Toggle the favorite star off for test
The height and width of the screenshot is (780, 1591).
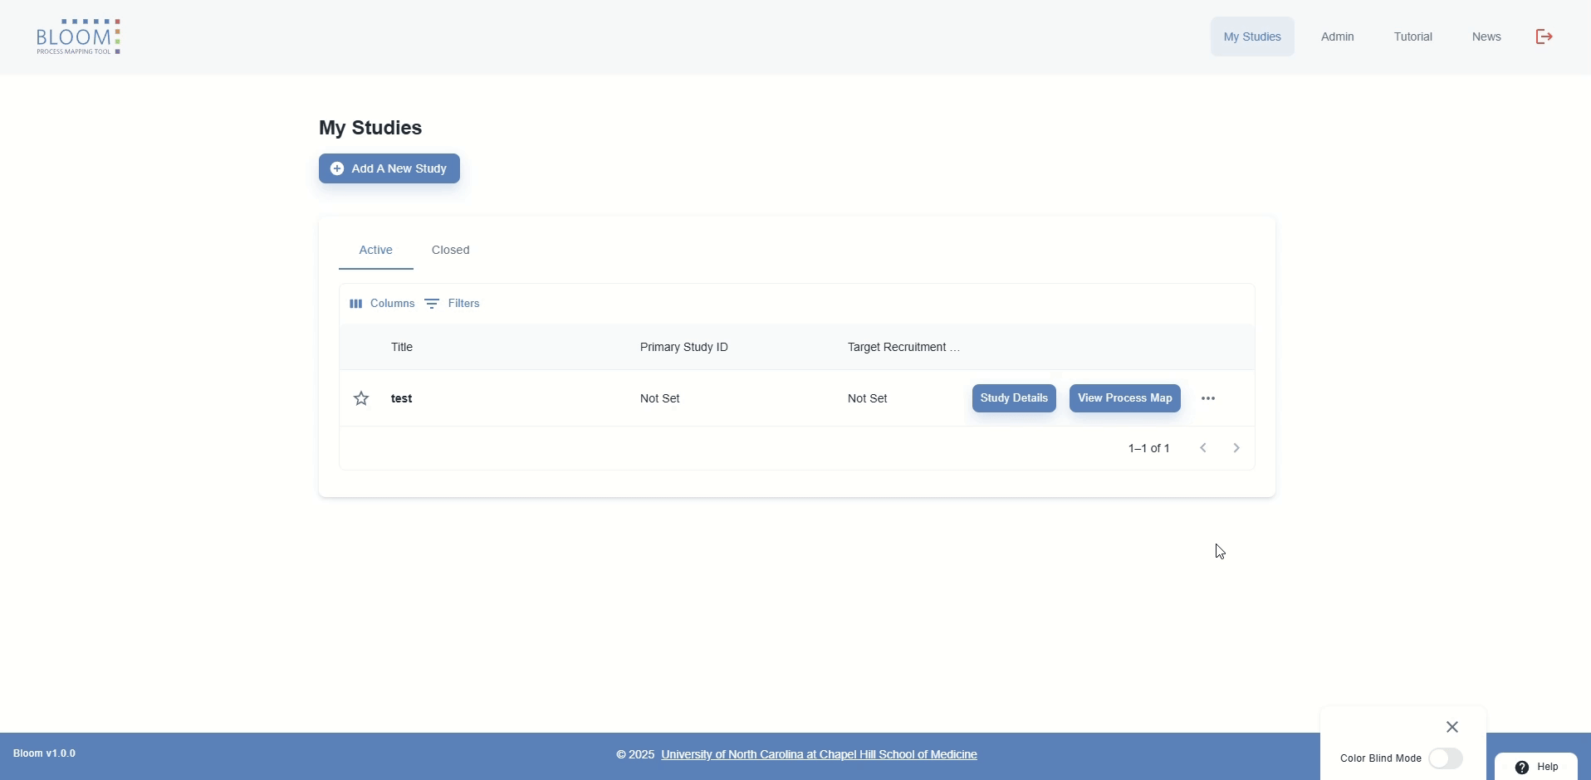[360, 398]
